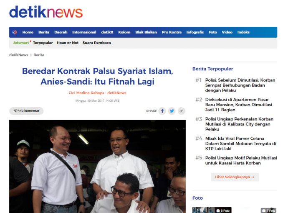The image size is (283, 213).
Task: Share article on Facebook
Action: tap(162, 111)
